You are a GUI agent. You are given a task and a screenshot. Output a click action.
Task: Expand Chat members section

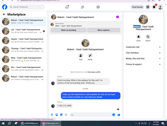tap(143, 53)
